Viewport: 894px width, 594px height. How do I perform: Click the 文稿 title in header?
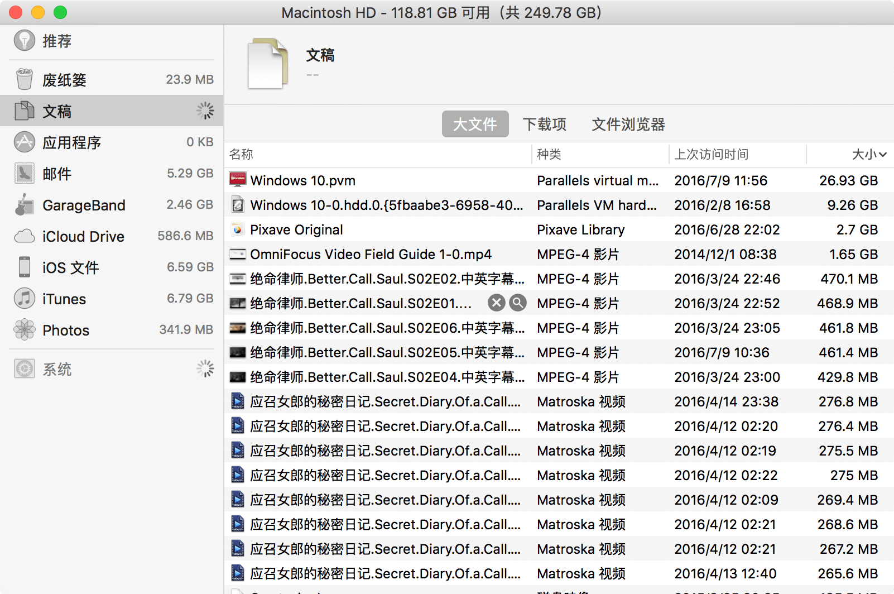tap(320, 55)
